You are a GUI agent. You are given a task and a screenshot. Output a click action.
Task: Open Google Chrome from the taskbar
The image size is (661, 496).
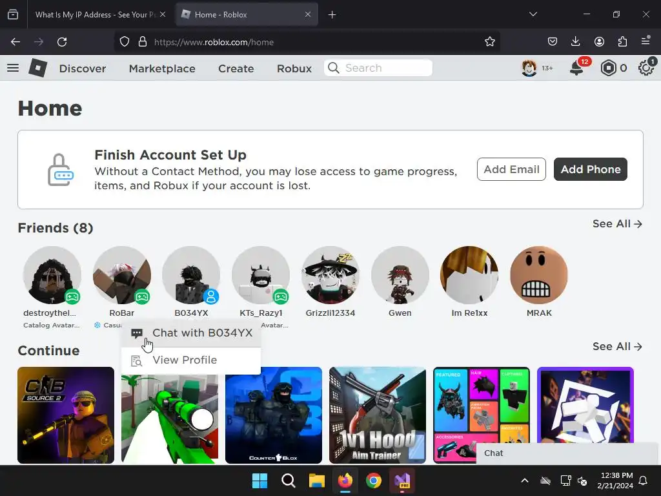coord(374,480)
